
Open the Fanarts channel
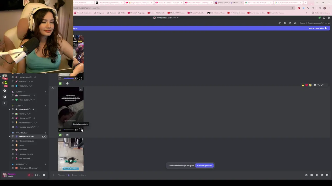click(29, 150)
